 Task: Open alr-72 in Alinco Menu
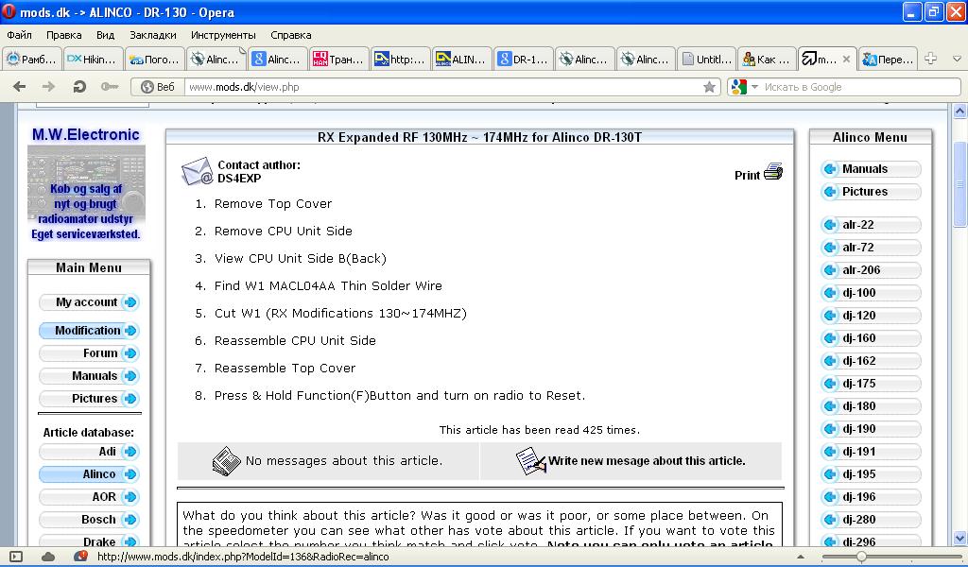pos(871,248)
